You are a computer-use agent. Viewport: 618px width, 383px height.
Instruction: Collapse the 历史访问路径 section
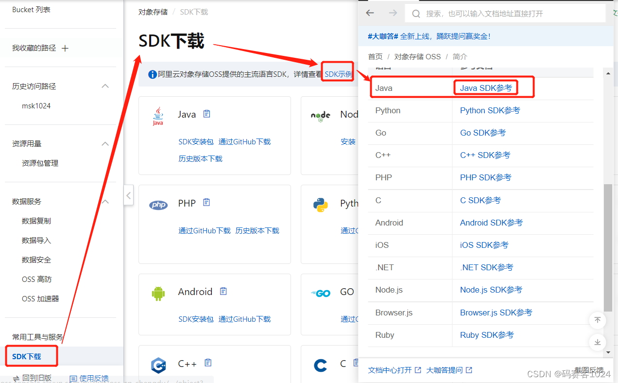(105, 86)
